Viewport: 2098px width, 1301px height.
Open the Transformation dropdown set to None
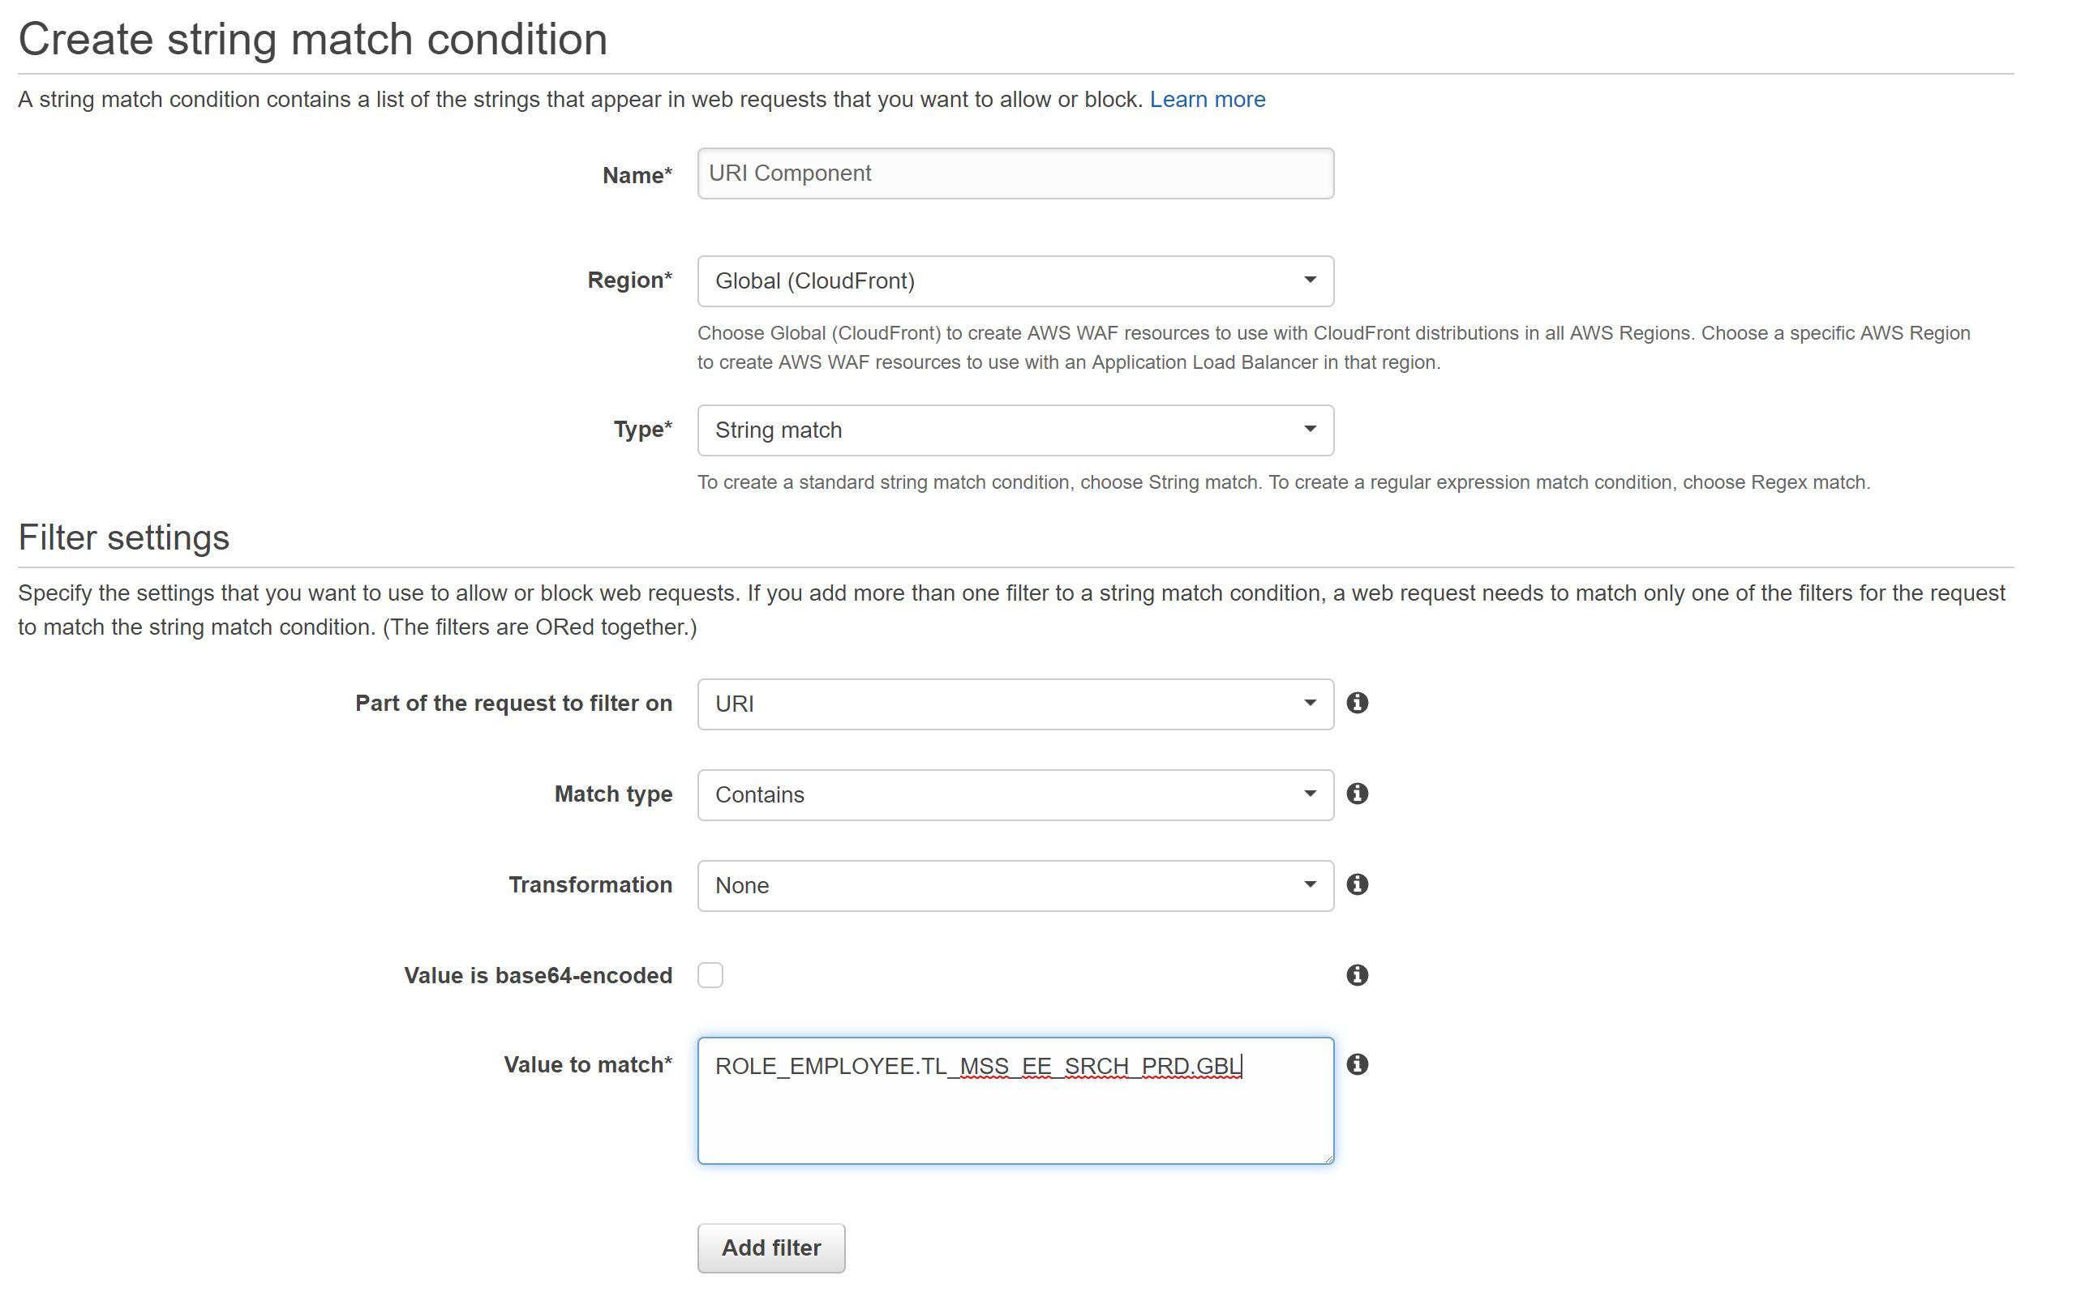[1015, 885]
